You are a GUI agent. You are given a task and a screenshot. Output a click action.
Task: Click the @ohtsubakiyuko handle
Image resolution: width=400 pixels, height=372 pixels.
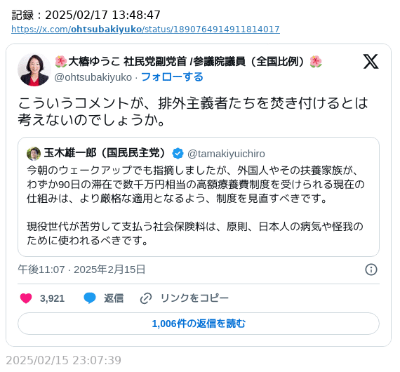point(93,77)
